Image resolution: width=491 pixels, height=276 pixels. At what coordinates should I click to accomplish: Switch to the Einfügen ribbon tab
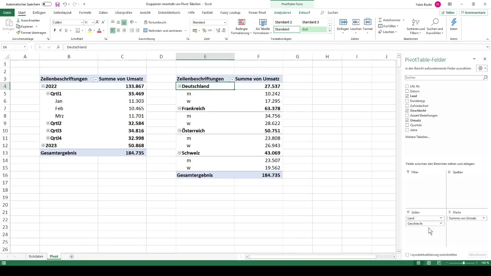tap(39, 13)
